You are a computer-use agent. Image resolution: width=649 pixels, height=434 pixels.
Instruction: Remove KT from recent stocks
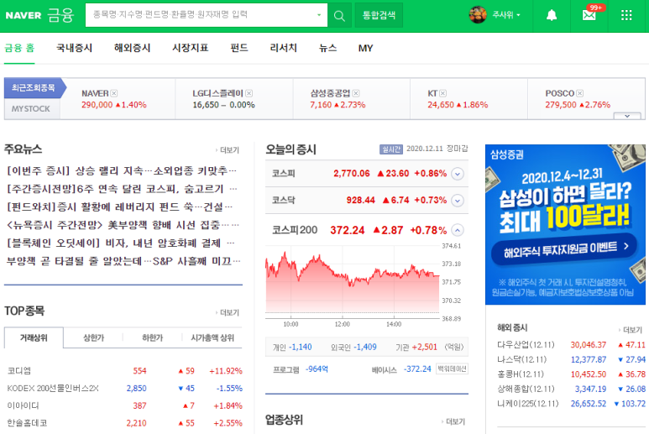(442, 93)
